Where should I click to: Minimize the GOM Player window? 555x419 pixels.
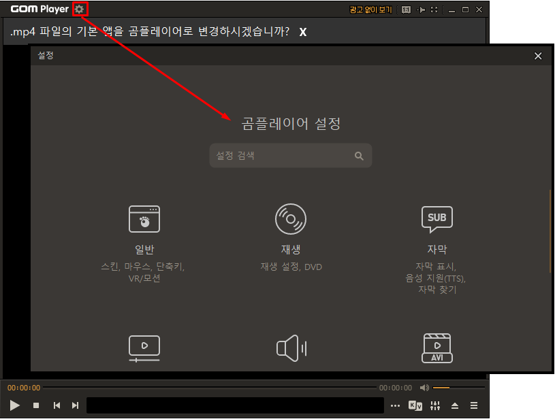point(451,10)
